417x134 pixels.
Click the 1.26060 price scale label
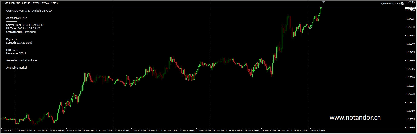coord(411,77)
